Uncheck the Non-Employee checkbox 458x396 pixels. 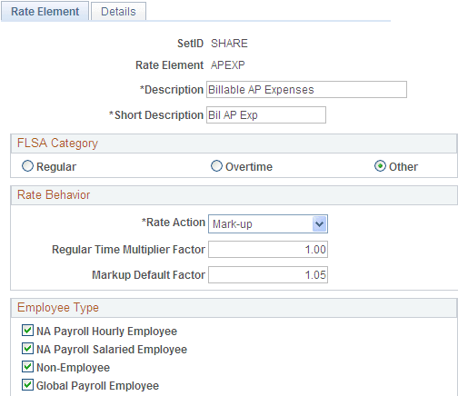[27, 367]
